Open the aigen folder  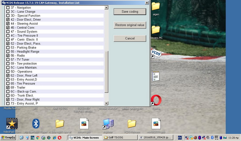[156, 6]
